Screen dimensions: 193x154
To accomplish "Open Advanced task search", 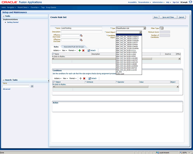I will [7, 89].
